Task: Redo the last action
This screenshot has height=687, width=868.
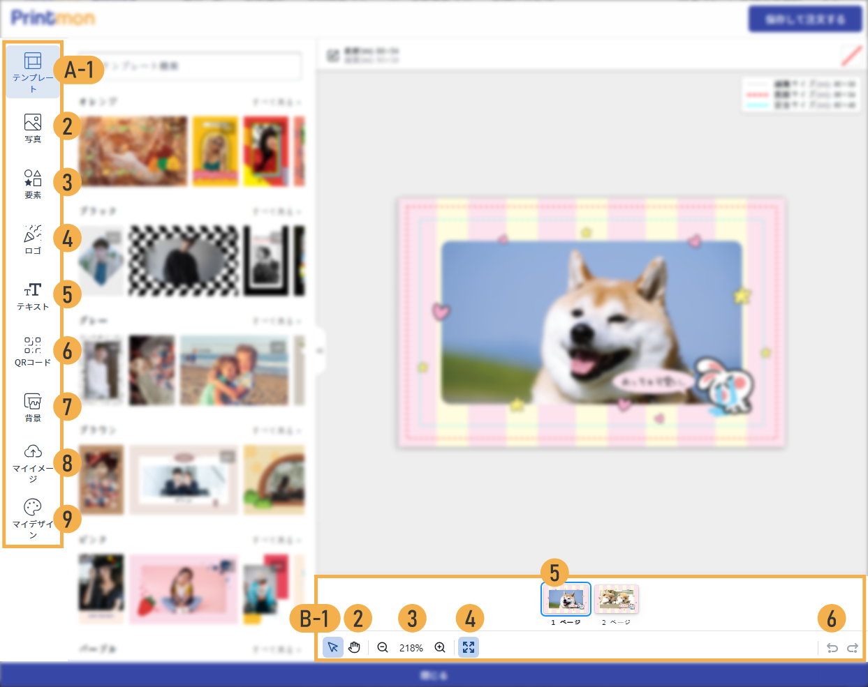Action: tap(853, 648)
